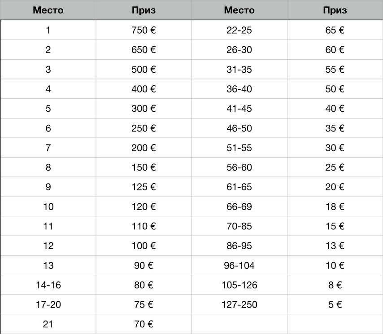The height and width of the screenshot is (334, 383).
Task: Select the second Место column header
Action: coord(239,10)
